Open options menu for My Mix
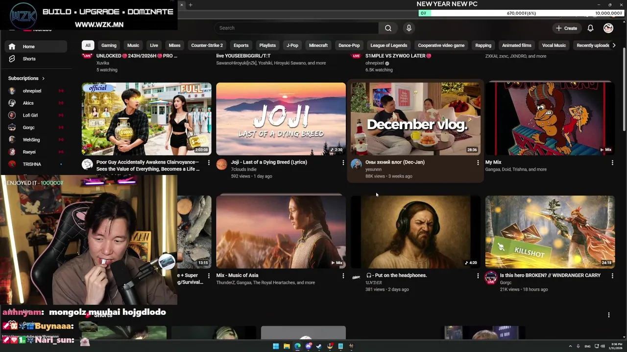Screen dimensions: 627x352 click(x=612, y=162)
